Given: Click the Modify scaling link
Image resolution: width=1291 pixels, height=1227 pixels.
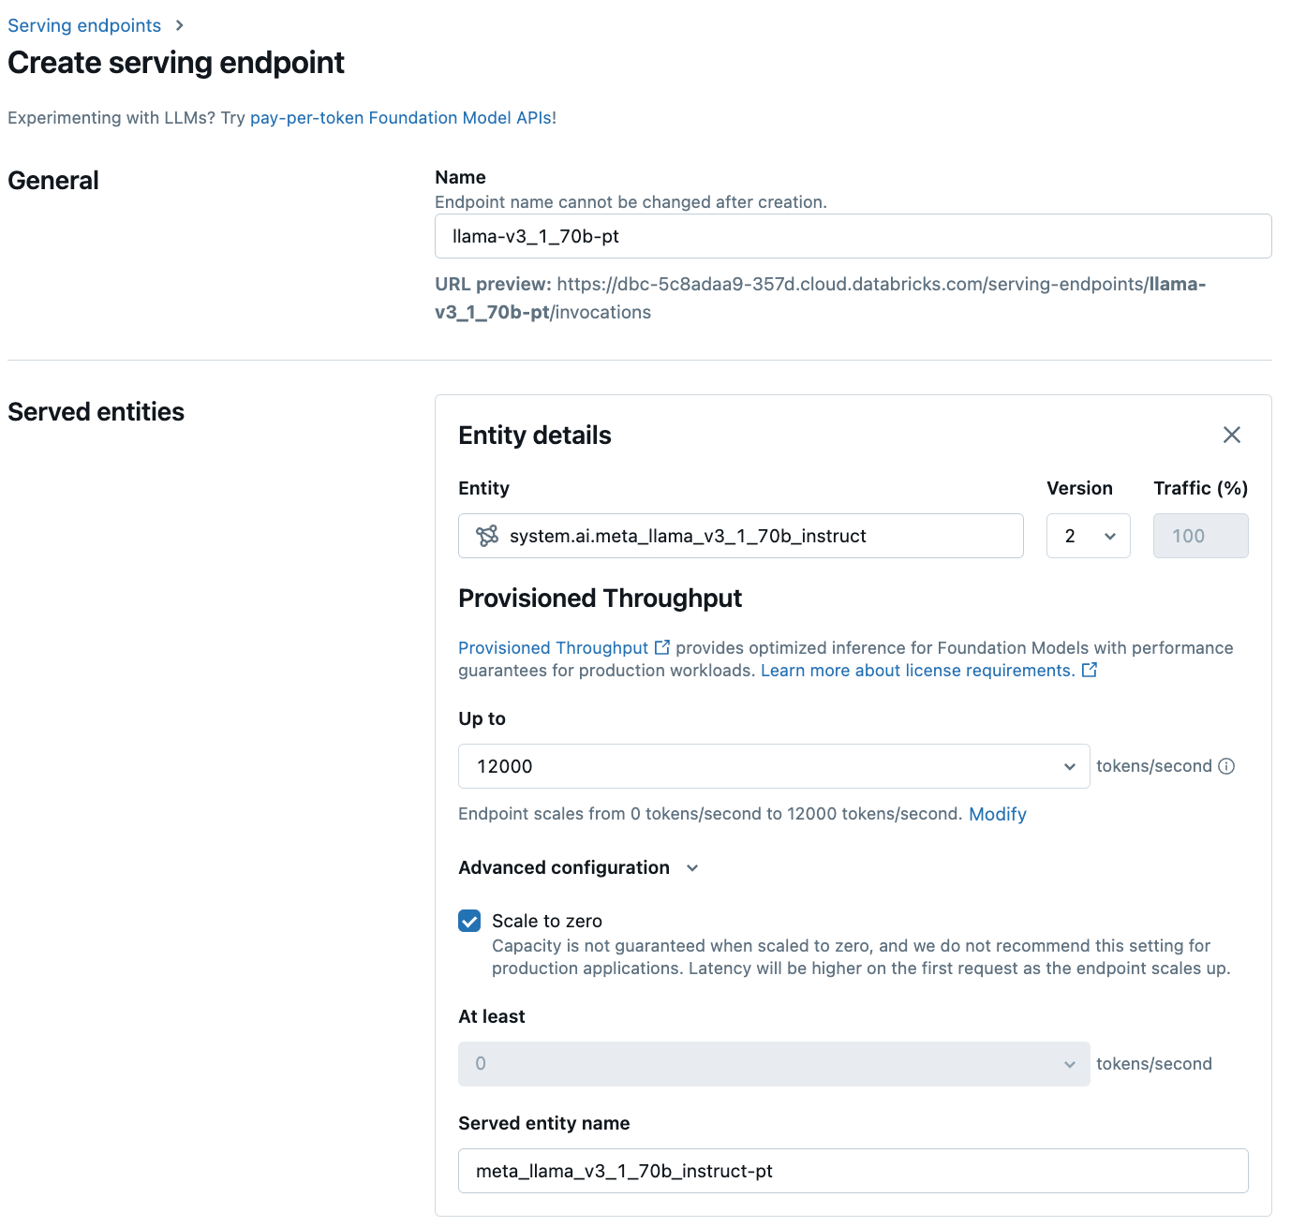Looking at the screenshot, I should (x=997, y=814).
